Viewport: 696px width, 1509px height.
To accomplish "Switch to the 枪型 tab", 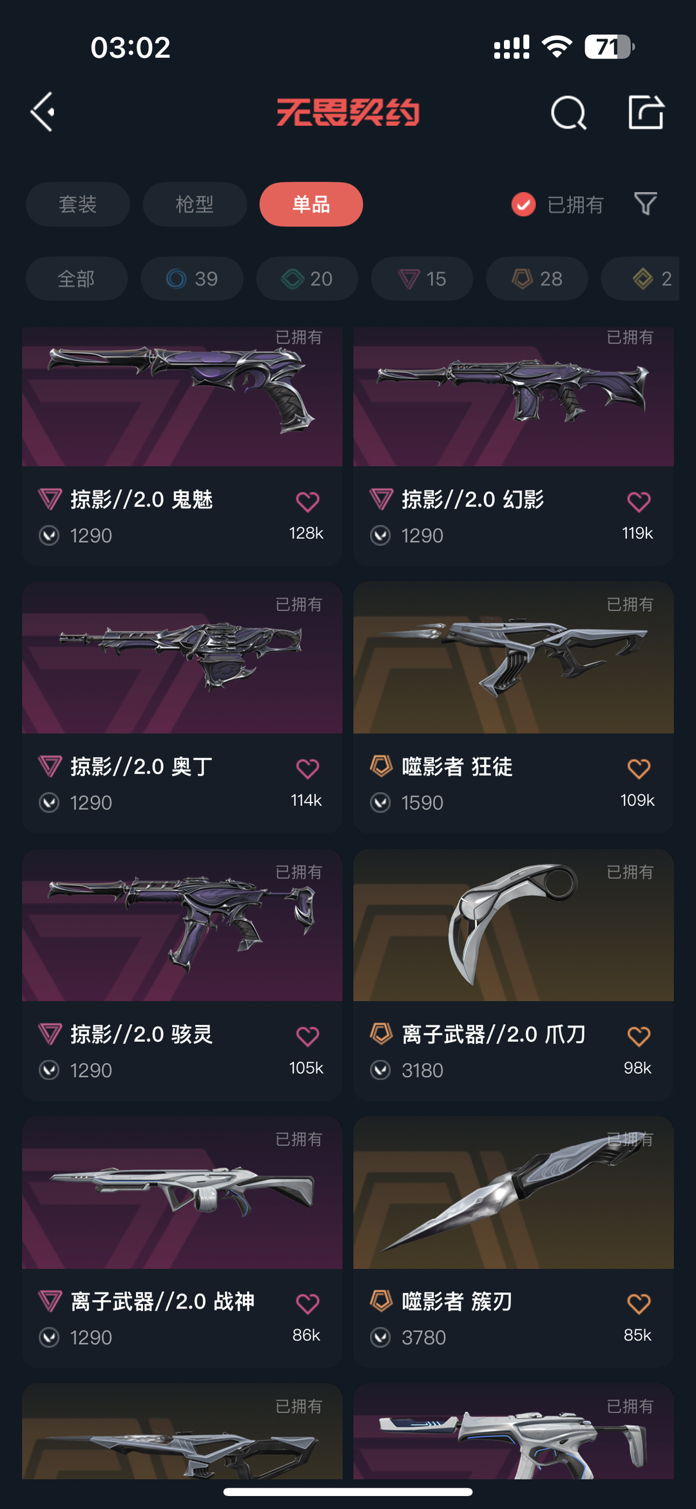I will 195,204.
